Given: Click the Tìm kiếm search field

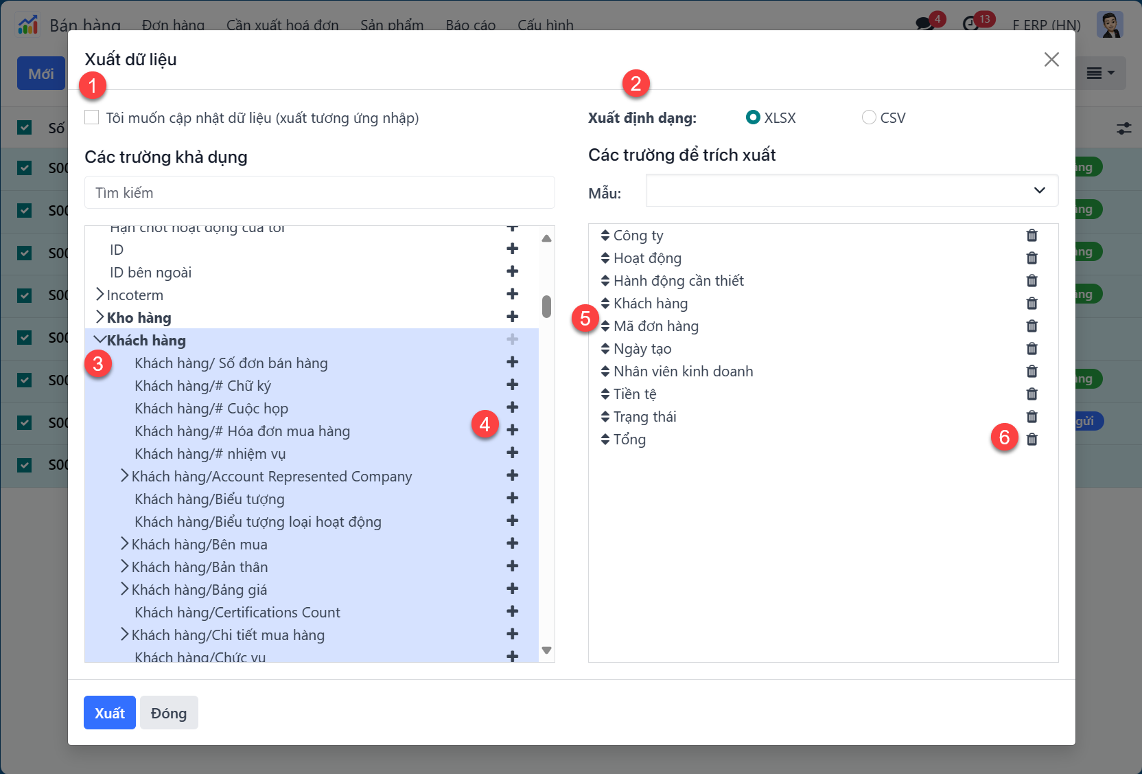Looking at the screenshot, I should pyautogui.click(x=319, y=193).
